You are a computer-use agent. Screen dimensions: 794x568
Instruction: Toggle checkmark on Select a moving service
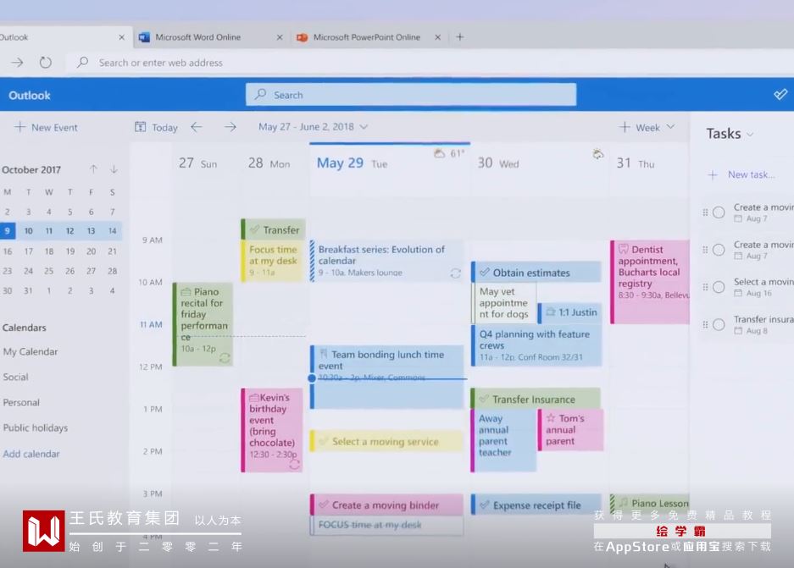click(x=324, y=441)
